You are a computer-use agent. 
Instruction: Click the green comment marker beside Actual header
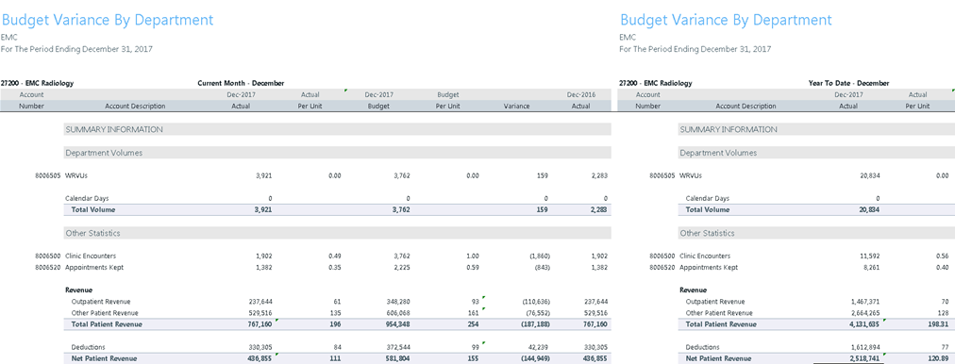pos(346,91)
